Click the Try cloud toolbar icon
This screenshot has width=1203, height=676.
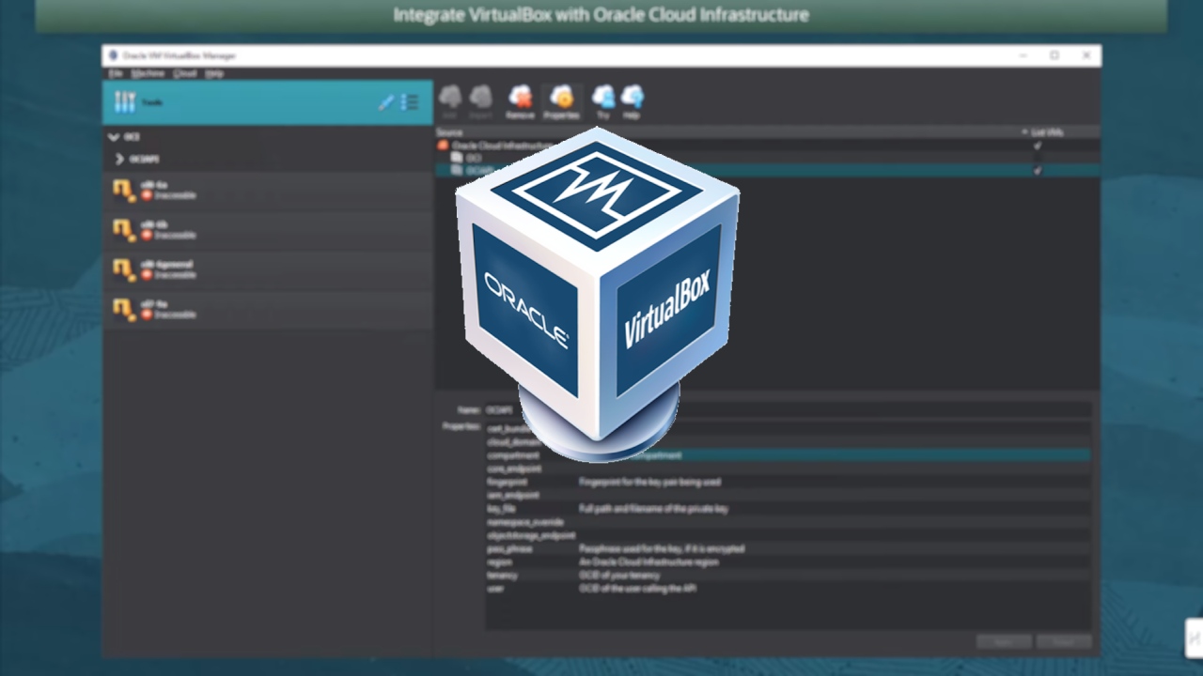[603, 101]
